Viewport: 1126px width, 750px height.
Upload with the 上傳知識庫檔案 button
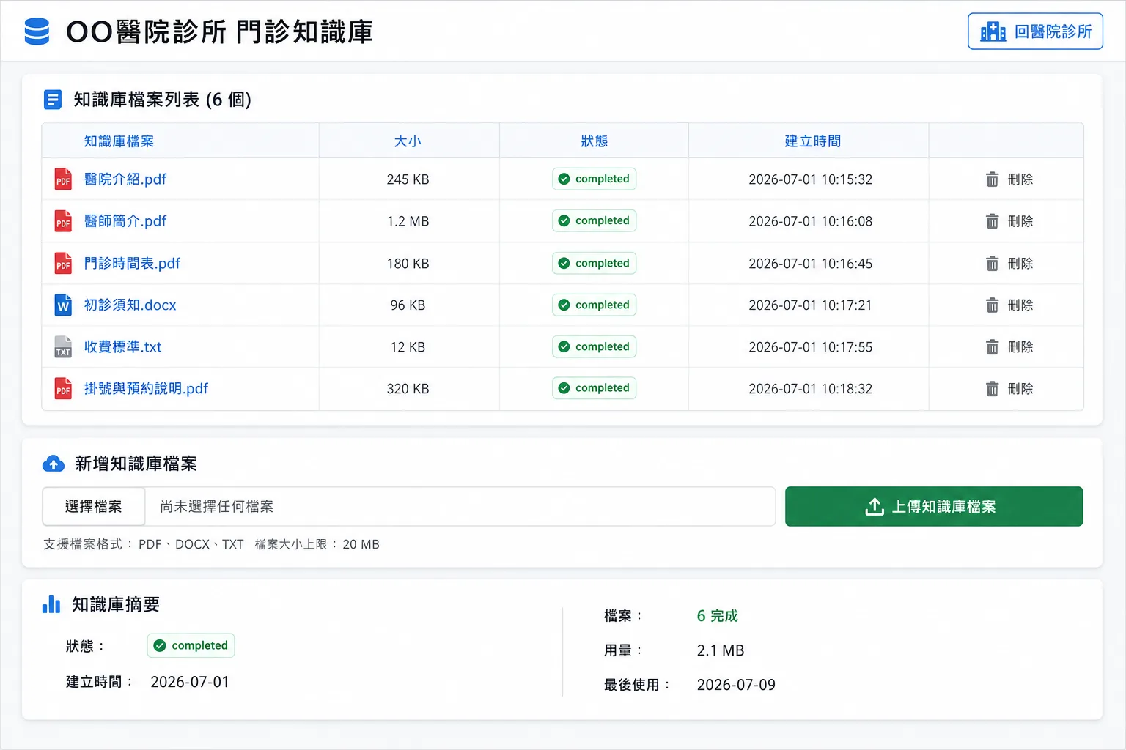(934, 507)
